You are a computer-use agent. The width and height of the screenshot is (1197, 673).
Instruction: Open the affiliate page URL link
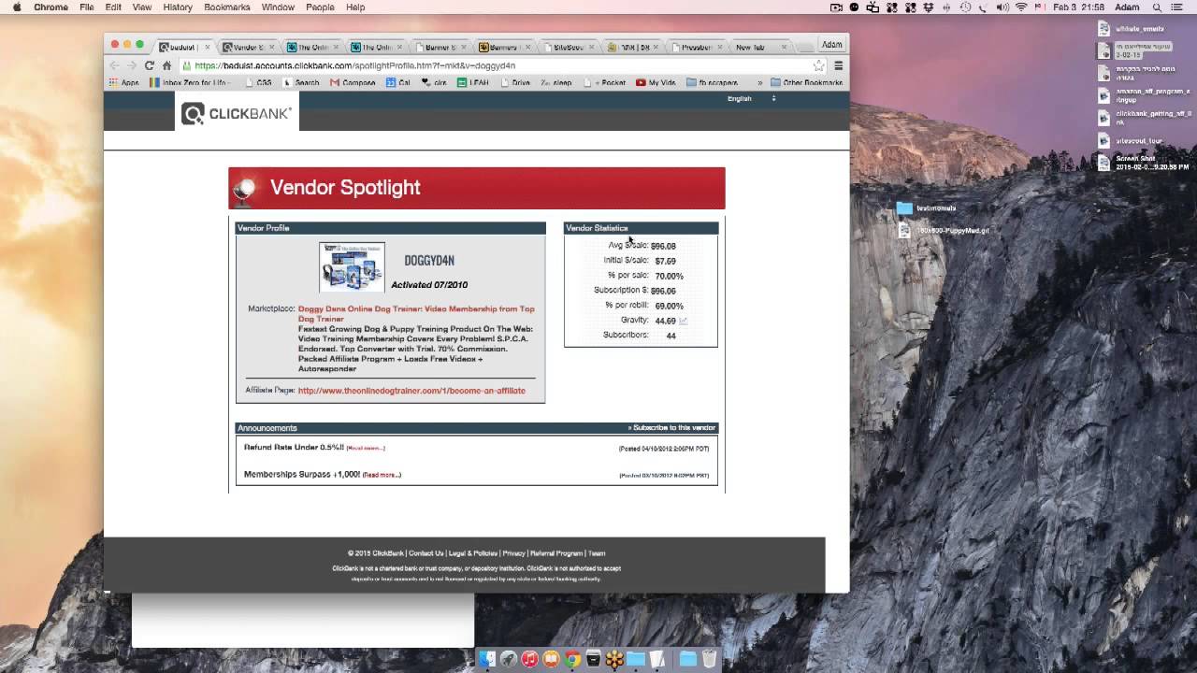pos(411,391)
